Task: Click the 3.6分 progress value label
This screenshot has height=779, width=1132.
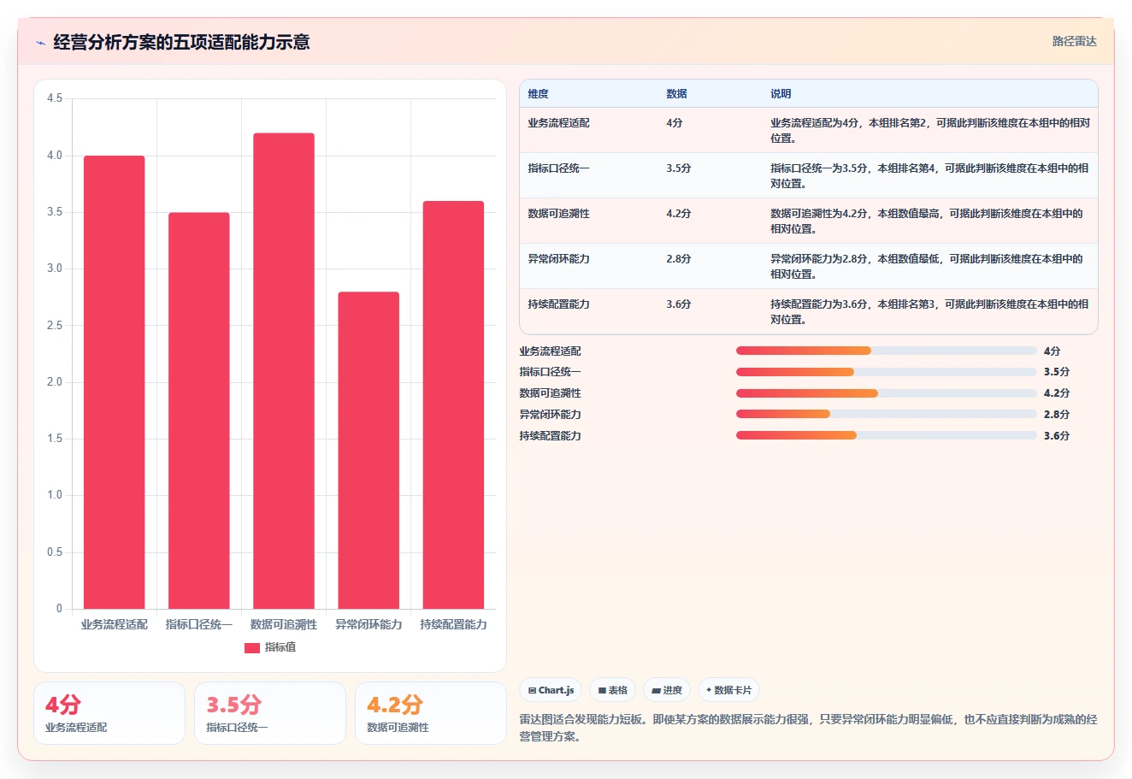Action: tap(1057, 436)
